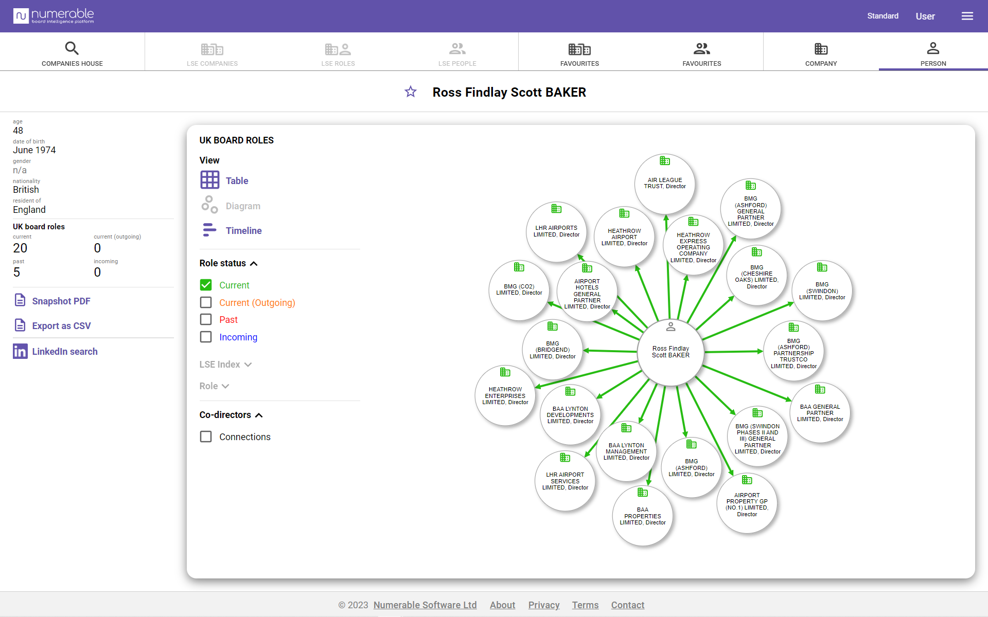Open Numerable Software Ltd footer link
This screenshot has height=617, width=988.
tap(425, 605)
